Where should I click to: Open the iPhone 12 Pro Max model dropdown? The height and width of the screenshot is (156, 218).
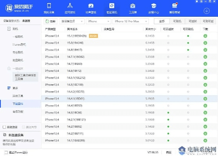click(x=130, y=21)
